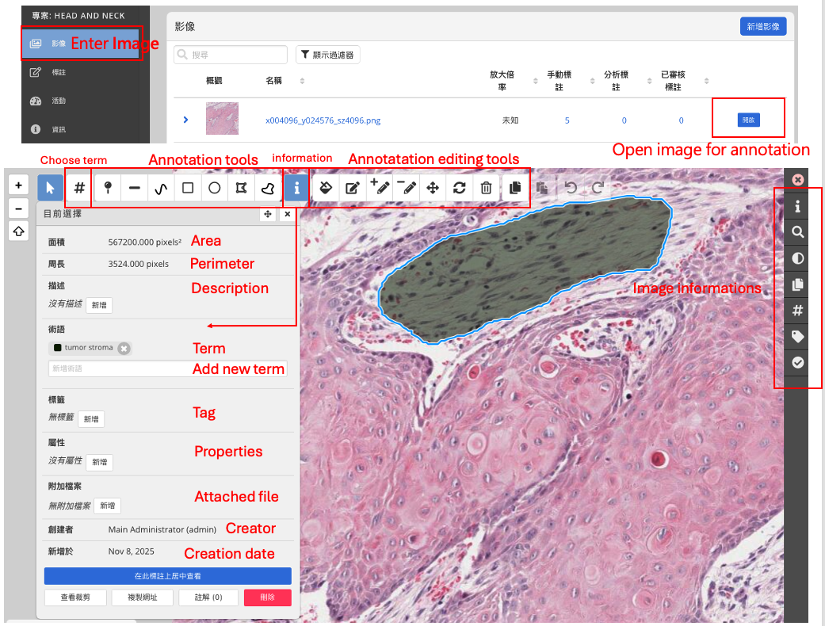Choose the freehand polygon tool
This screenshot has width=825, height=626.
click(269, 188)
